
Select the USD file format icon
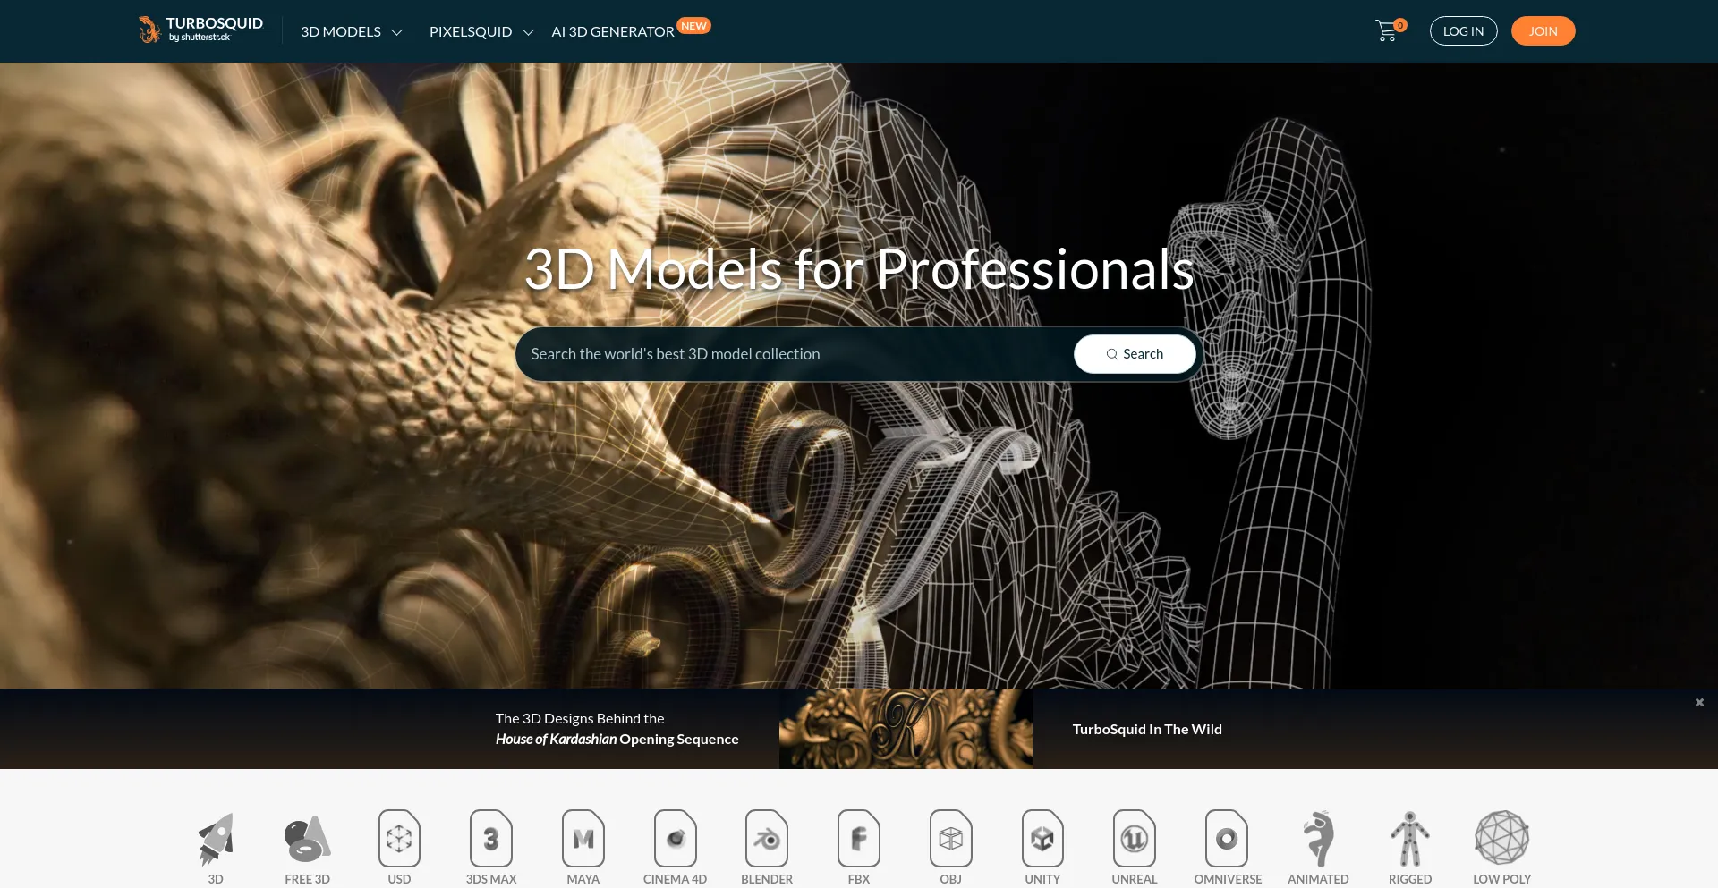click(399, 839)
